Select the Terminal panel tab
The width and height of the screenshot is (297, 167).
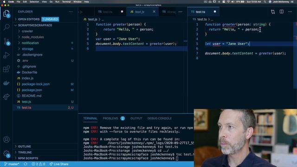90,118
